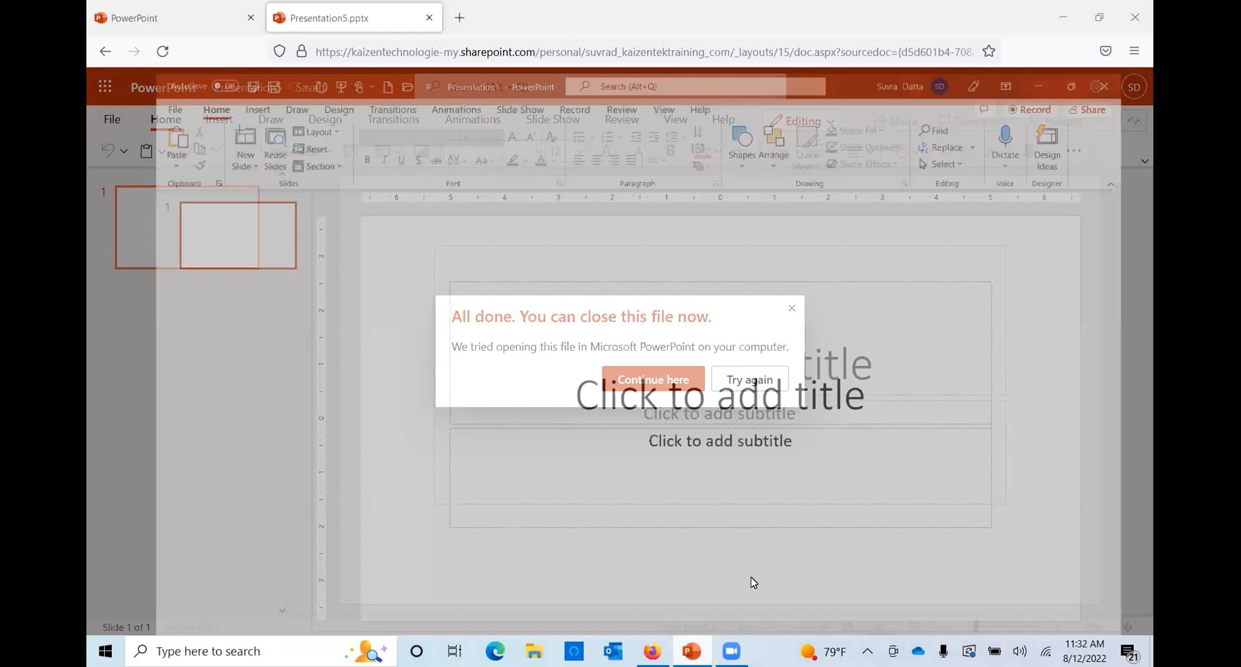The height and width of the screenshot is (667, 1241).
Task: Open the Layout dropdown
Action: point(317,132)
